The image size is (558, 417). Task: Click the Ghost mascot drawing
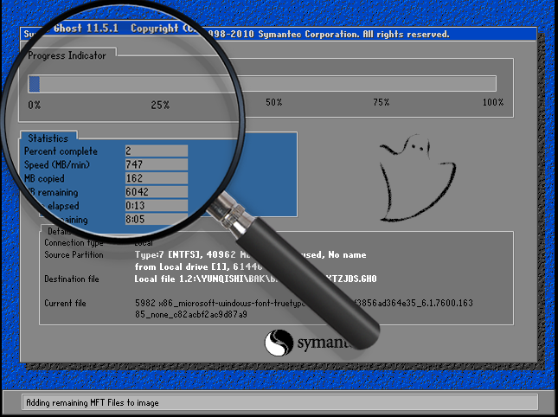tap(418, 178)
